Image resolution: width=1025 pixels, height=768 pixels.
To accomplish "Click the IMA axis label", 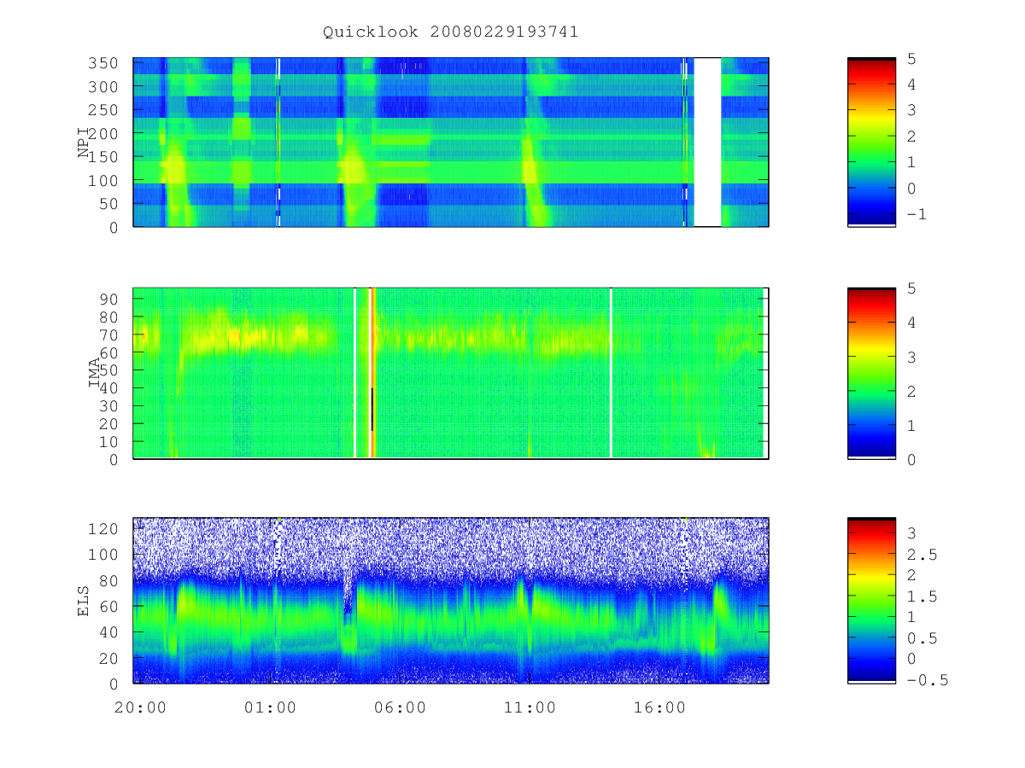I will click(95, 374).
